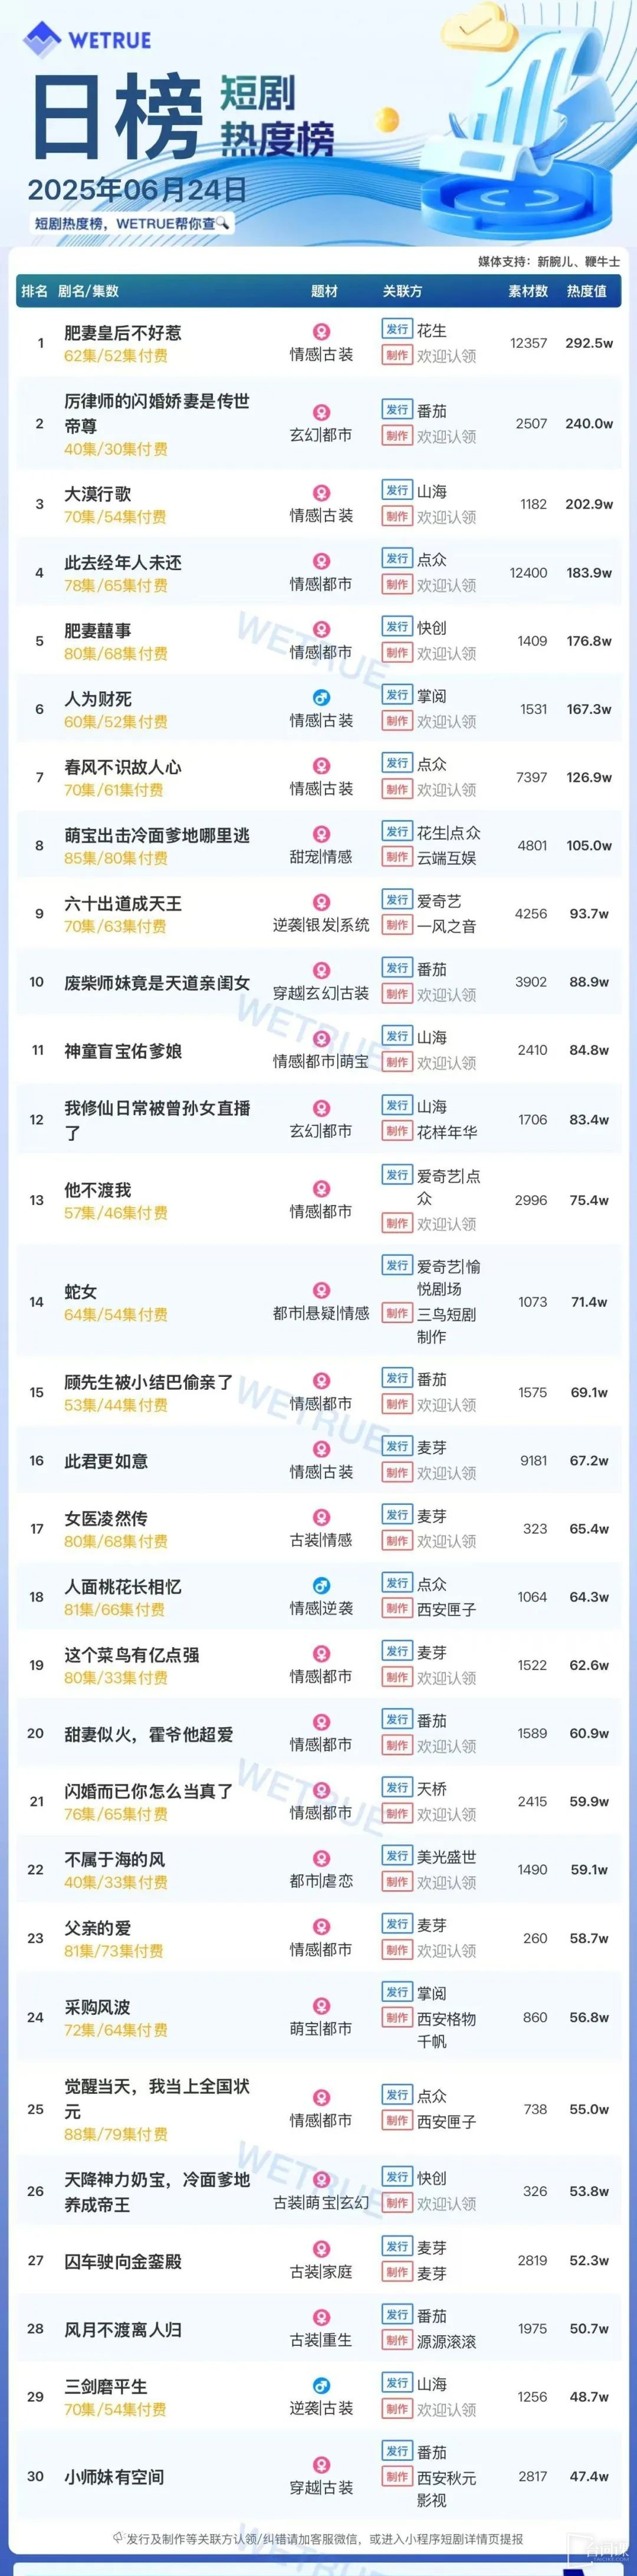Click the WETRUE logo at top
The image size is (637, 2576).
tap(87, 39)
